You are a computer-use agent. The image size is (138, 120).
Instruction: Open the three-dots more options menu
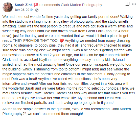134,4
